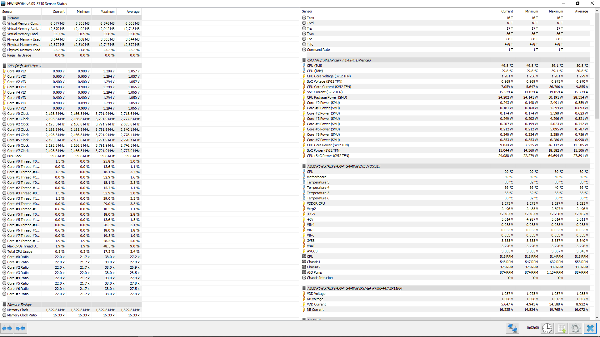Click the right pane Sensor column header

pos(307,11)
